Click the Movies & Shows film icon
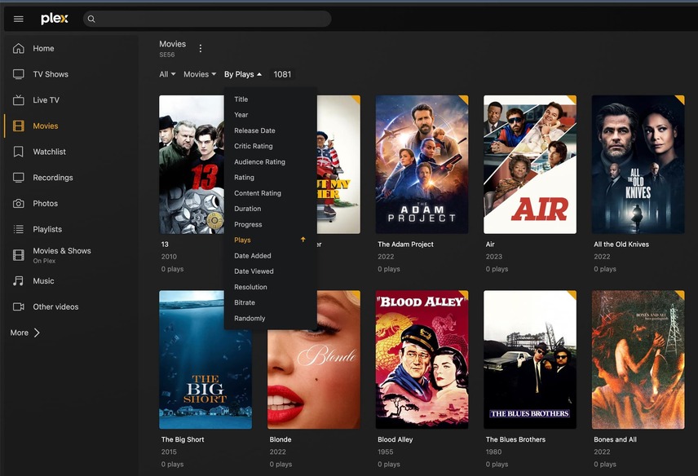 [x=18, y=255]
